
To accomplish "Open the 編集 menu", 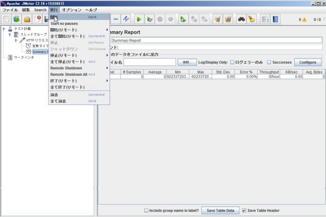I will point(26,10).
